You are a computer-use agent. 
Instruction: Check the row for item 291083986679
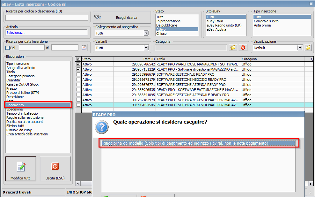pyautogui.click(x=78, y=74)
